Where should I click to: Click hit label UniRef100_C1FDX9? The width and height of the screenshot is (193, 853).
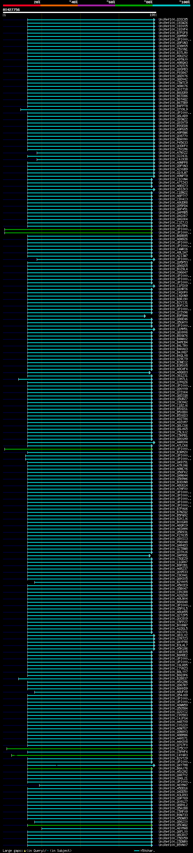(x=173, y=286)
